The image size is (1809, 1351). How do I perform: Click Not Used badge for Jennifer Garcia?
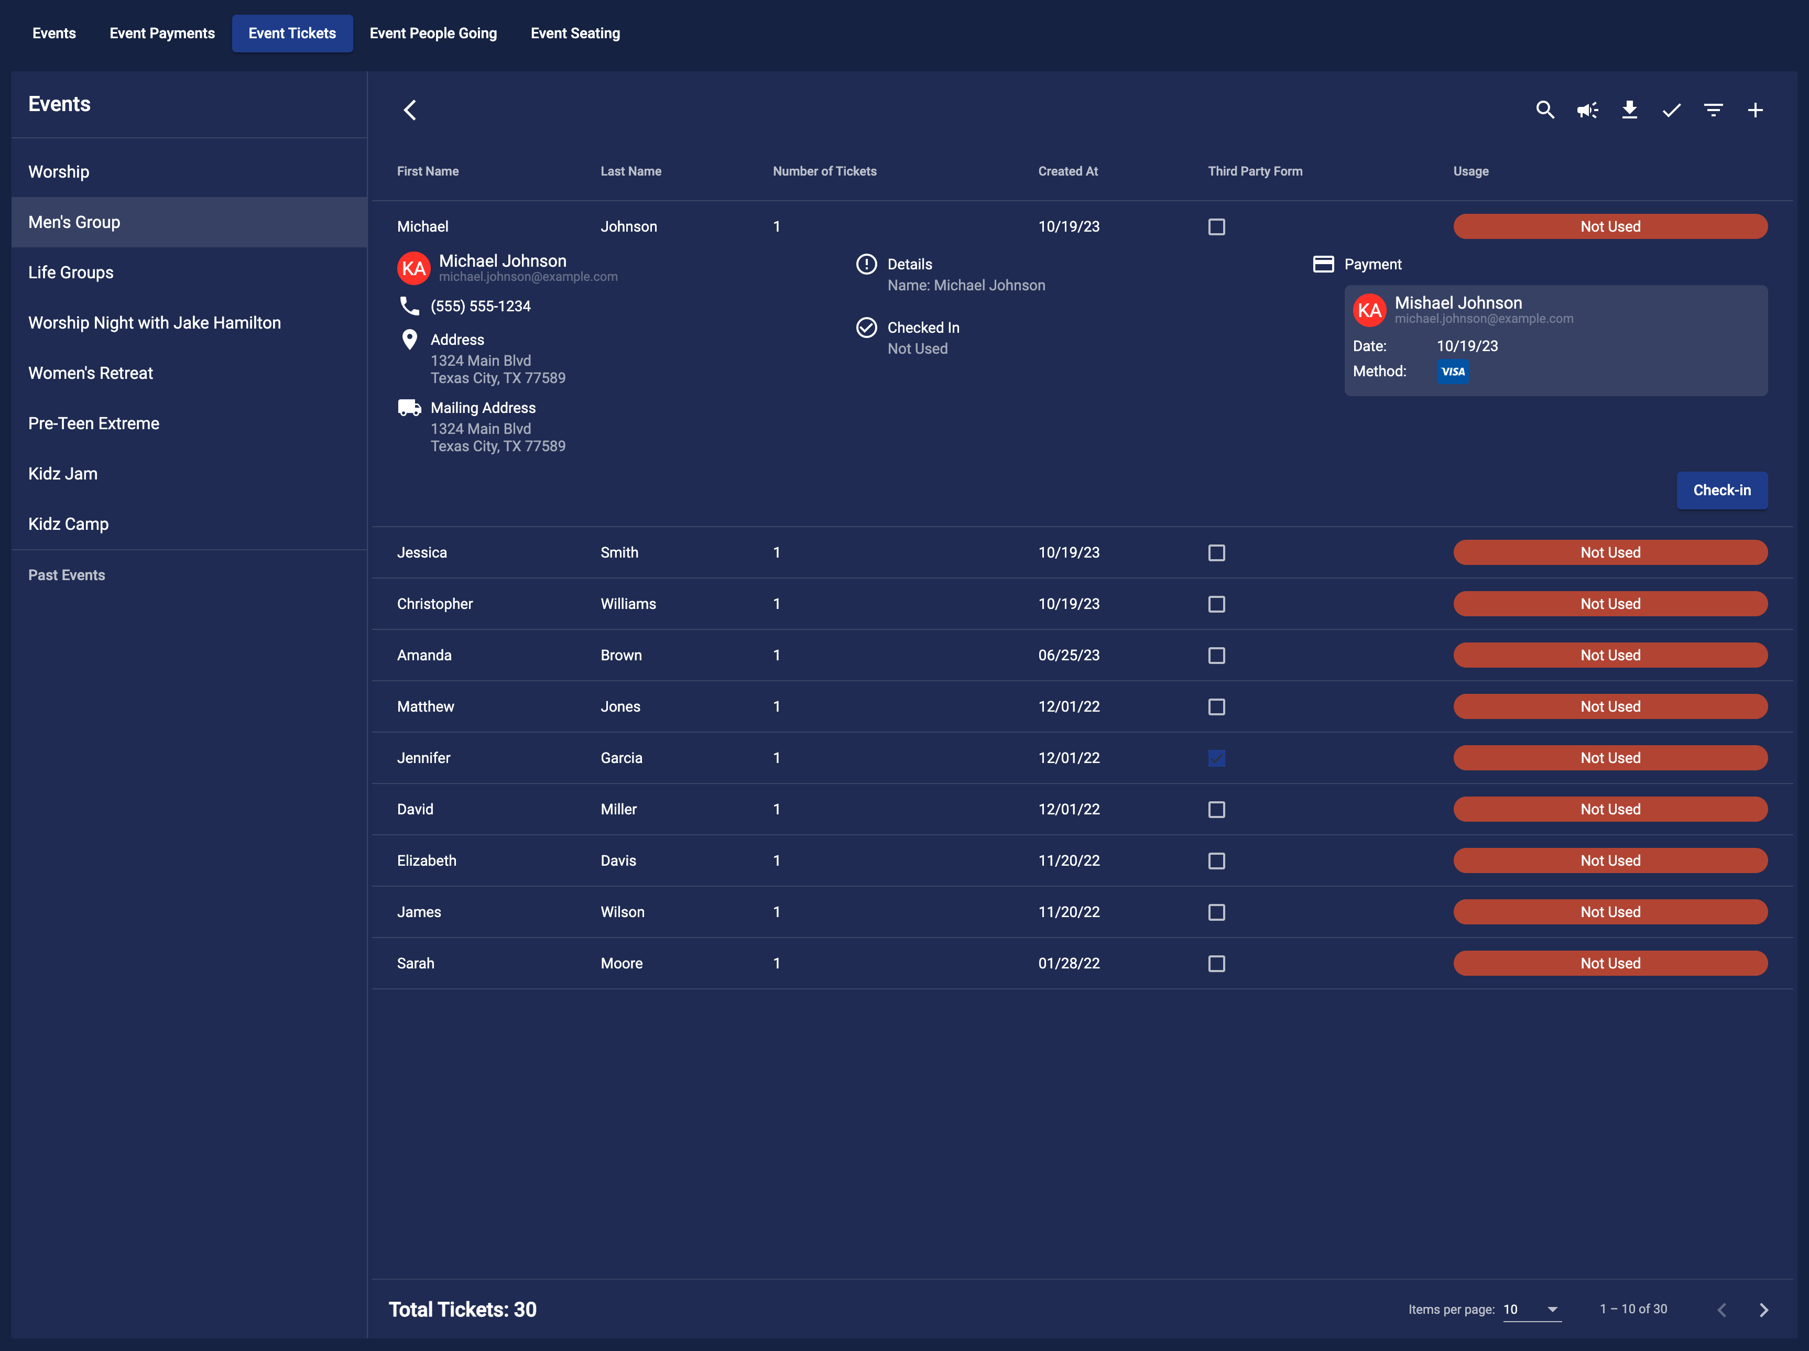point(1609,758)
